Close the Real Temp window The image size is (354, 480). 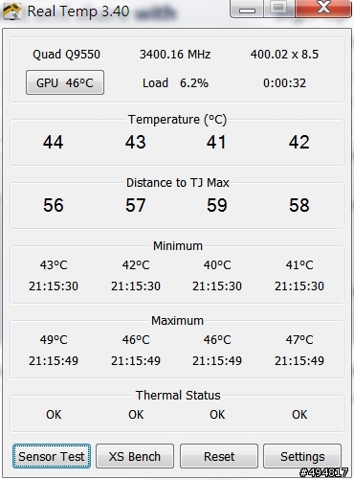(x=323, y=9)
